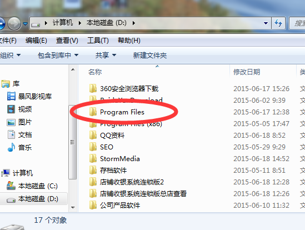Select the 文档 library in sidebar

[x=19, y=134]
